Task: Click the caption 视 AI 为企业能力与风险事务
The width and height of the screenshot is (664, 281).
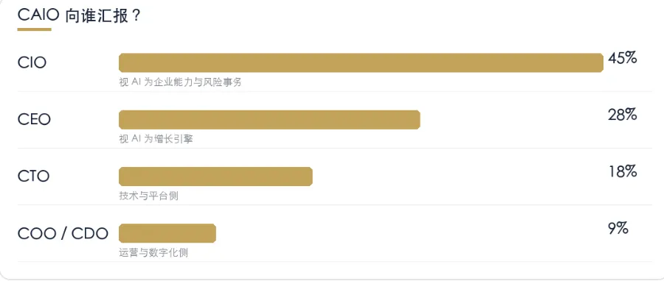Action: tap(181, 82)
